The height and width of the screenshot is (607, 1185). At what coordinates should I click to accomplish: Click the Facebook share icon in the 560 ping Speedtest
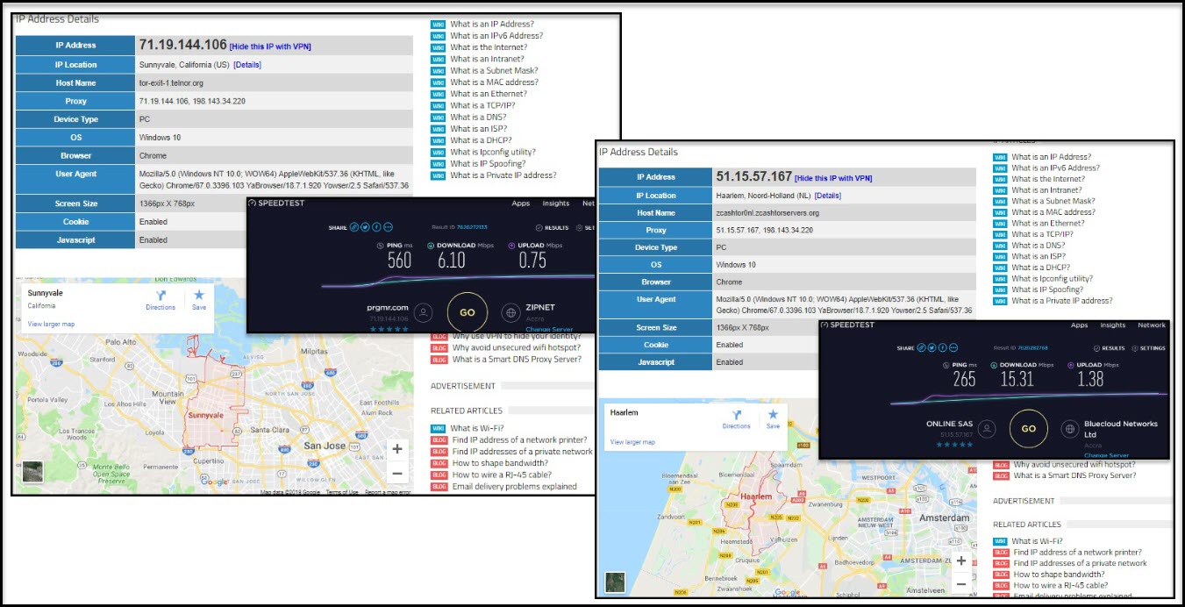[x=376, y=227]
